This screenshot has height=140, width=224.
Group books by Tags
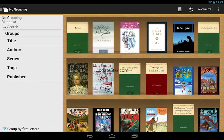12,68
